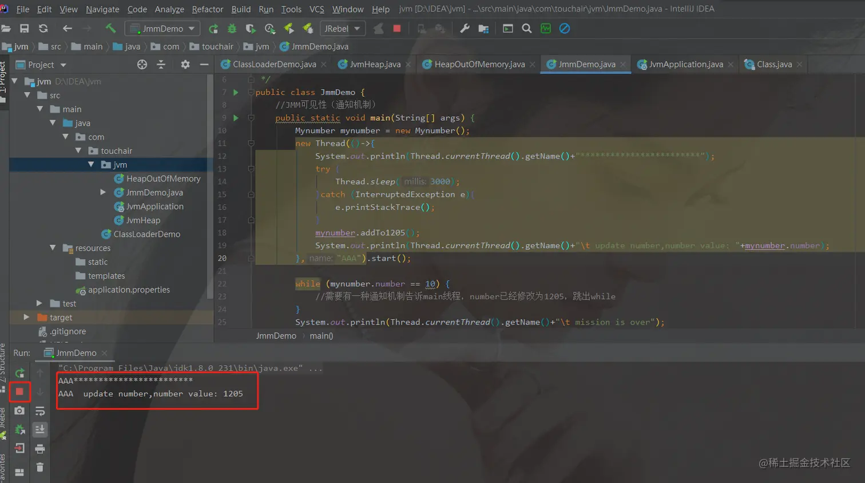This screenshot has height=483, width=865.
Task: Stop process in Run panel
Action: click(x=19, y=391)
